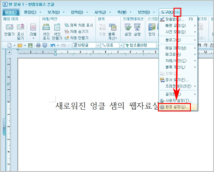214x172 pixels.
Task: Open the 쪽 menu
Action: point(122,12)
